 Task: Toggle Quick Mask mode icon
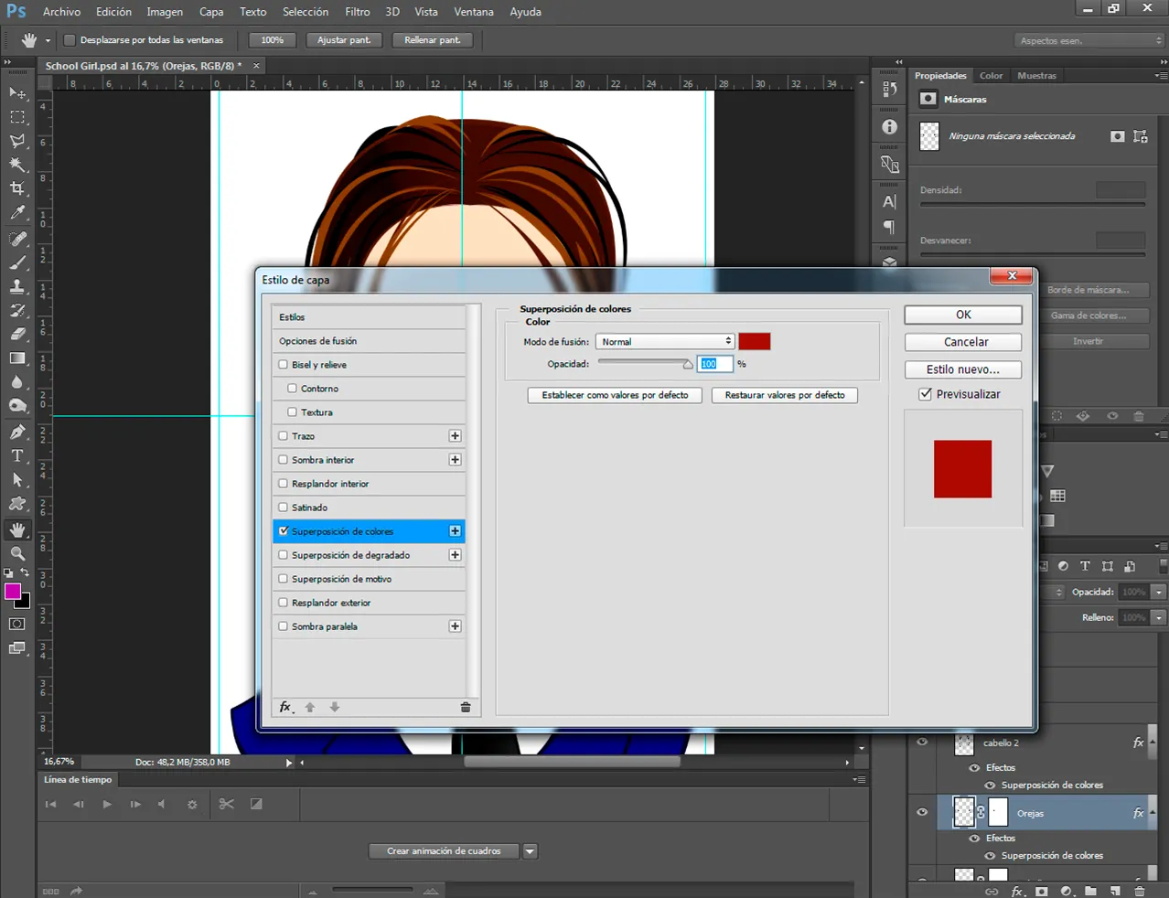[x=17, y=624]
